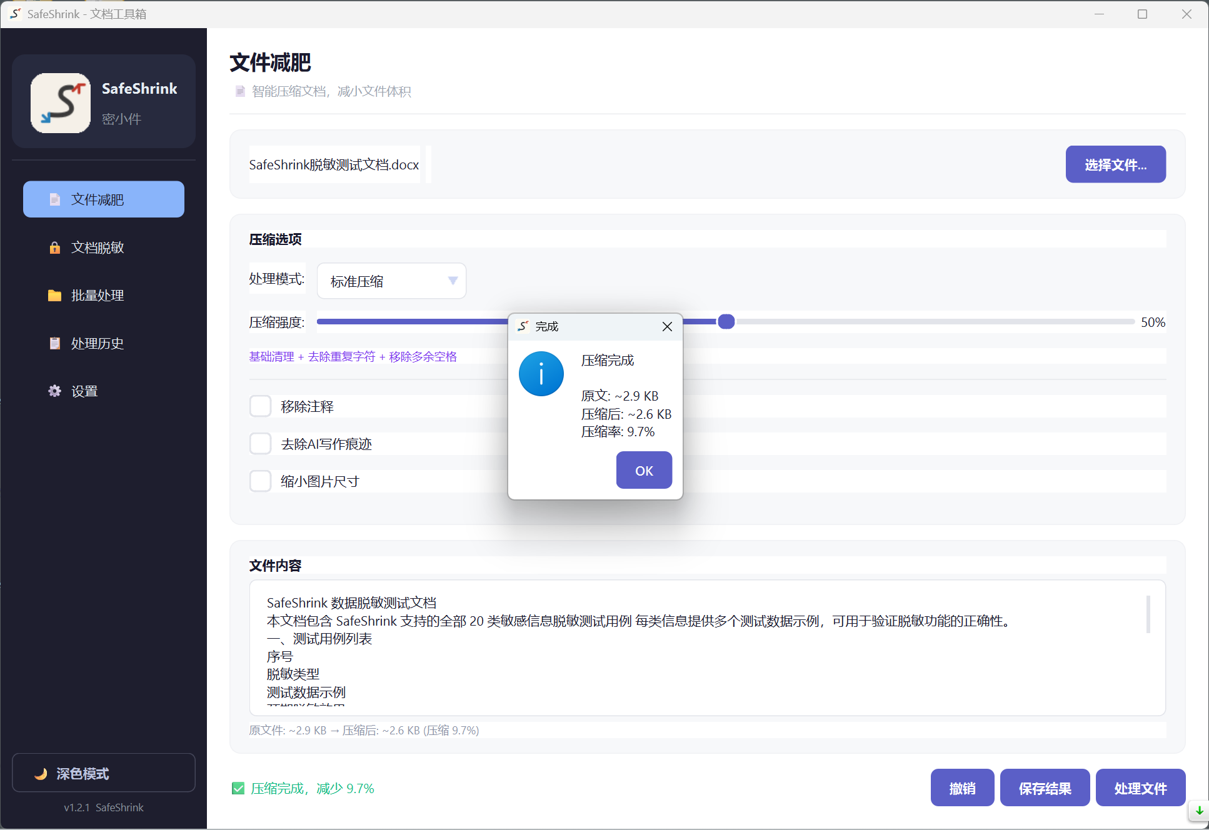Screen dimensions: 1209x830
Task: Click the 选择文件... button
Action: click(1115, 164)
